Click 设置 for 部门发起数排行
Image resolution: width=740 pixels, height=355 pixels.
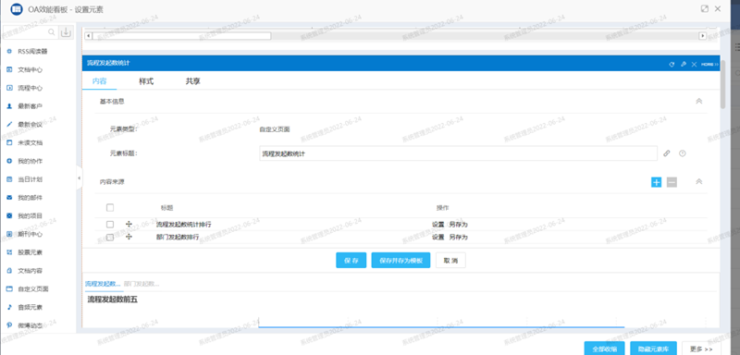coord(438,238)
